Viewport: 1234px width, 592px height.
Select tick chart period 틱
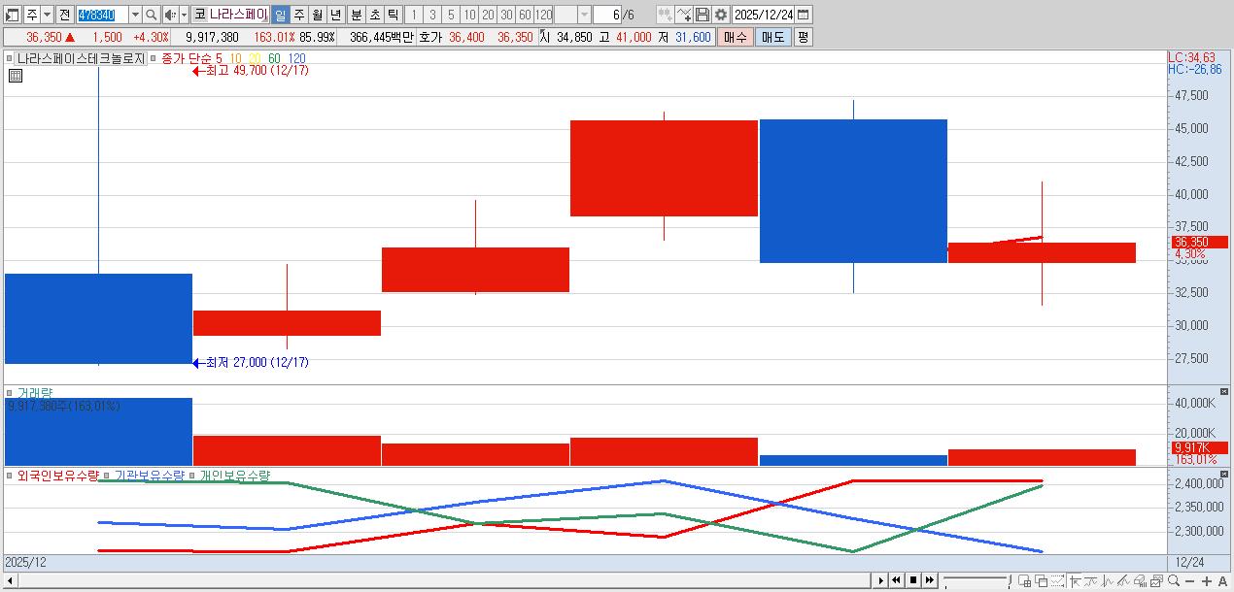392,15
